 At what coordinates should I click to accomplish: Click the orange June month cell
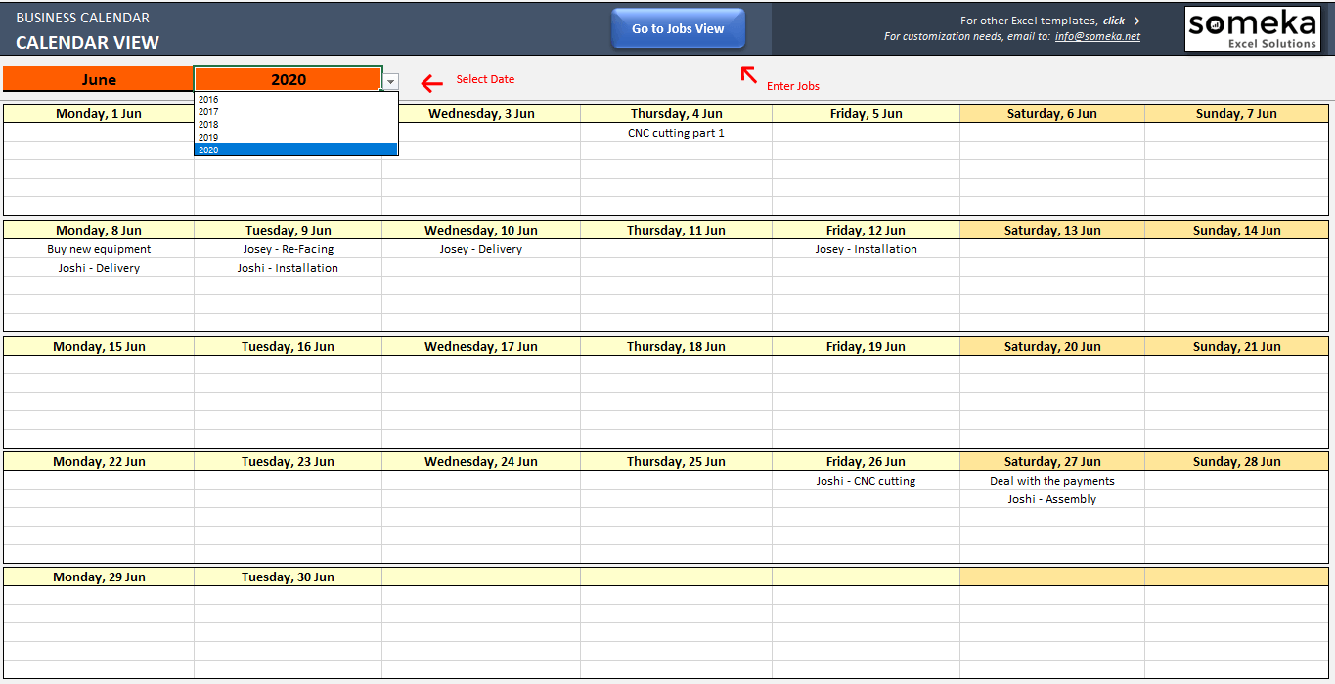pos(98,80)
